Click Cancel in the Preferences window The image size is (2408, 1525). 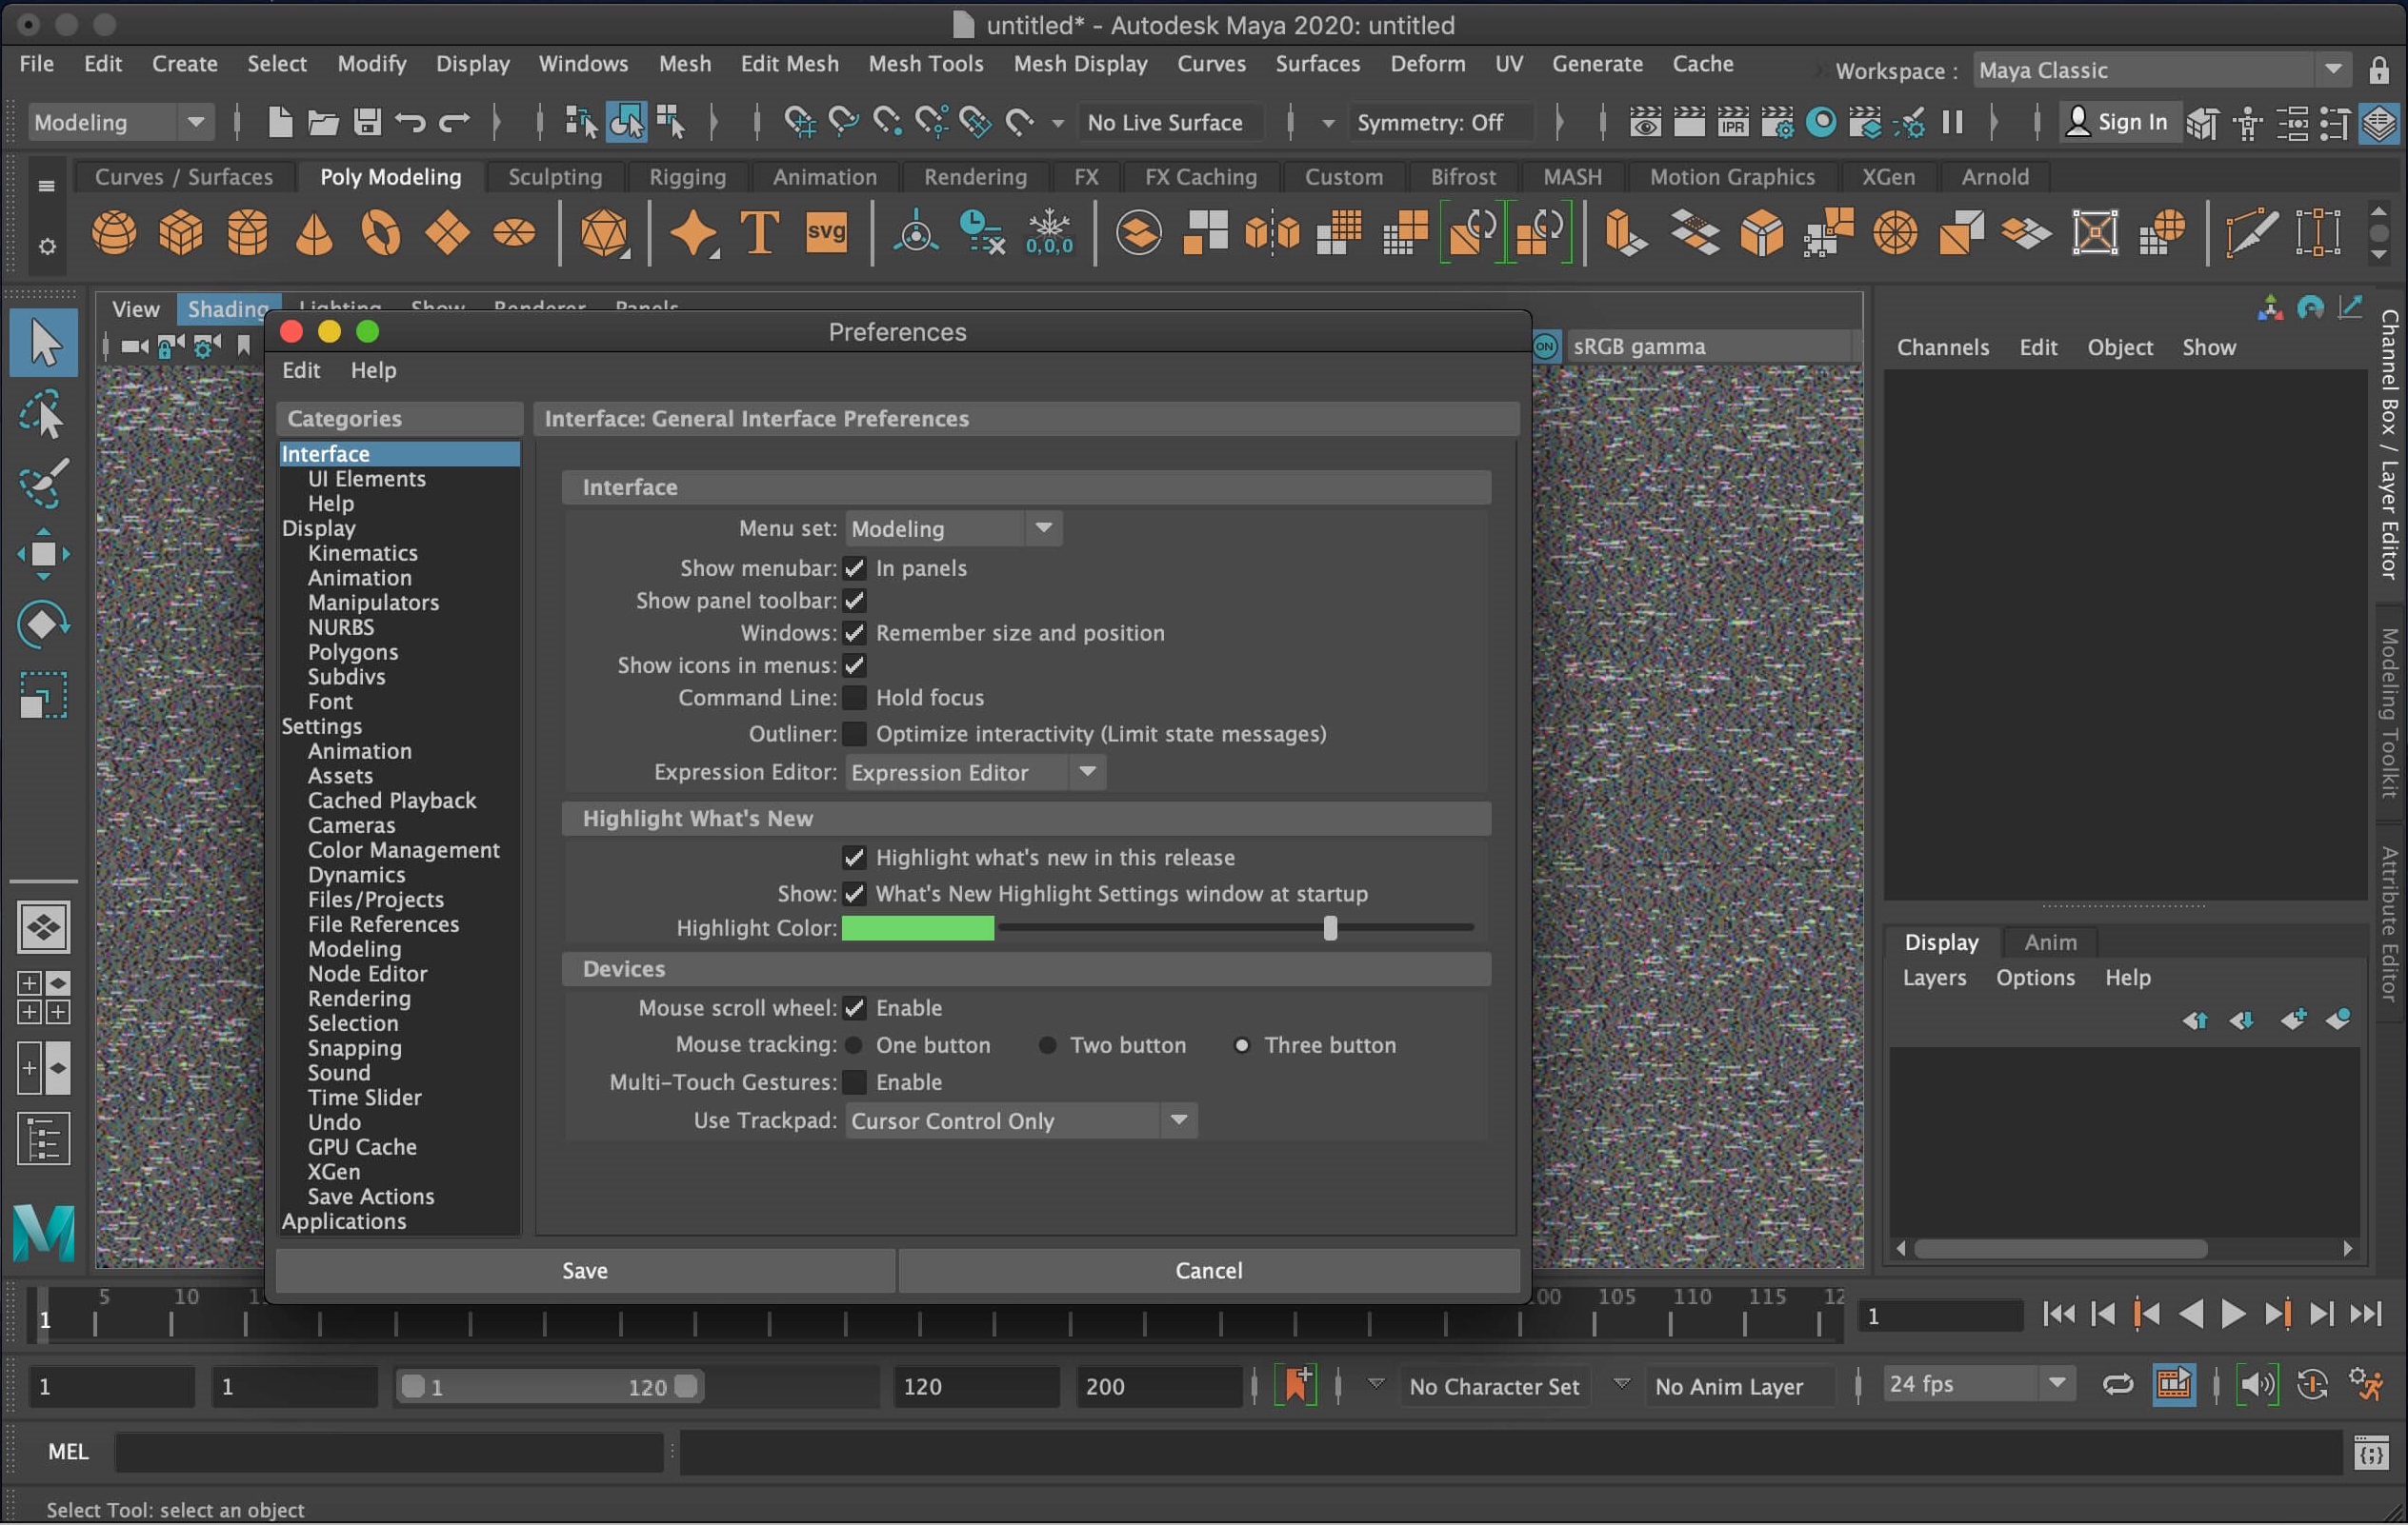(1209, 1270)
